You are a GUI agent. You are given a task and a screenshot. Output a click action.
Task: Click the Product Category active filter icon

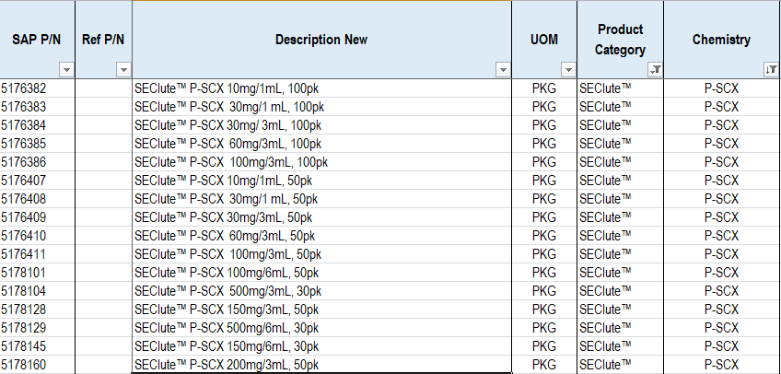tap(655, 70)
